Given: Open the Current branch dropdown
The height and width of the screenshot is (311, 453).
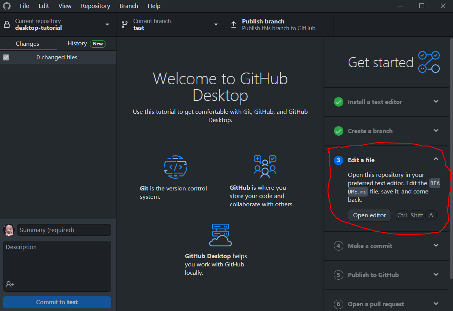Looking at the screenshot, I should 171,25.
